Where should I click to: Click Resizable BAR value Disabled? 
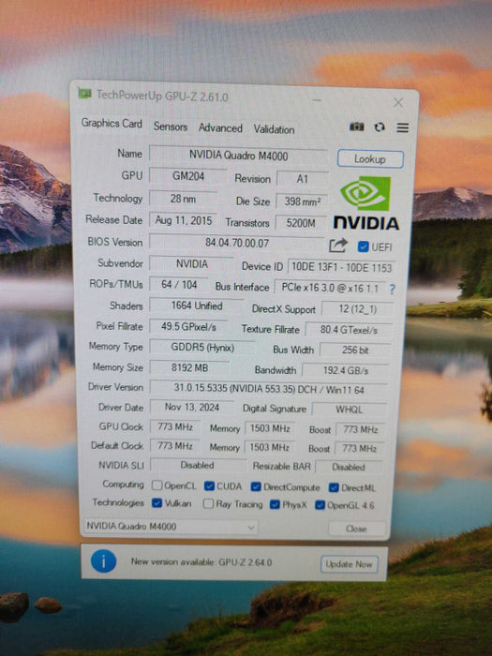[349, 468]
